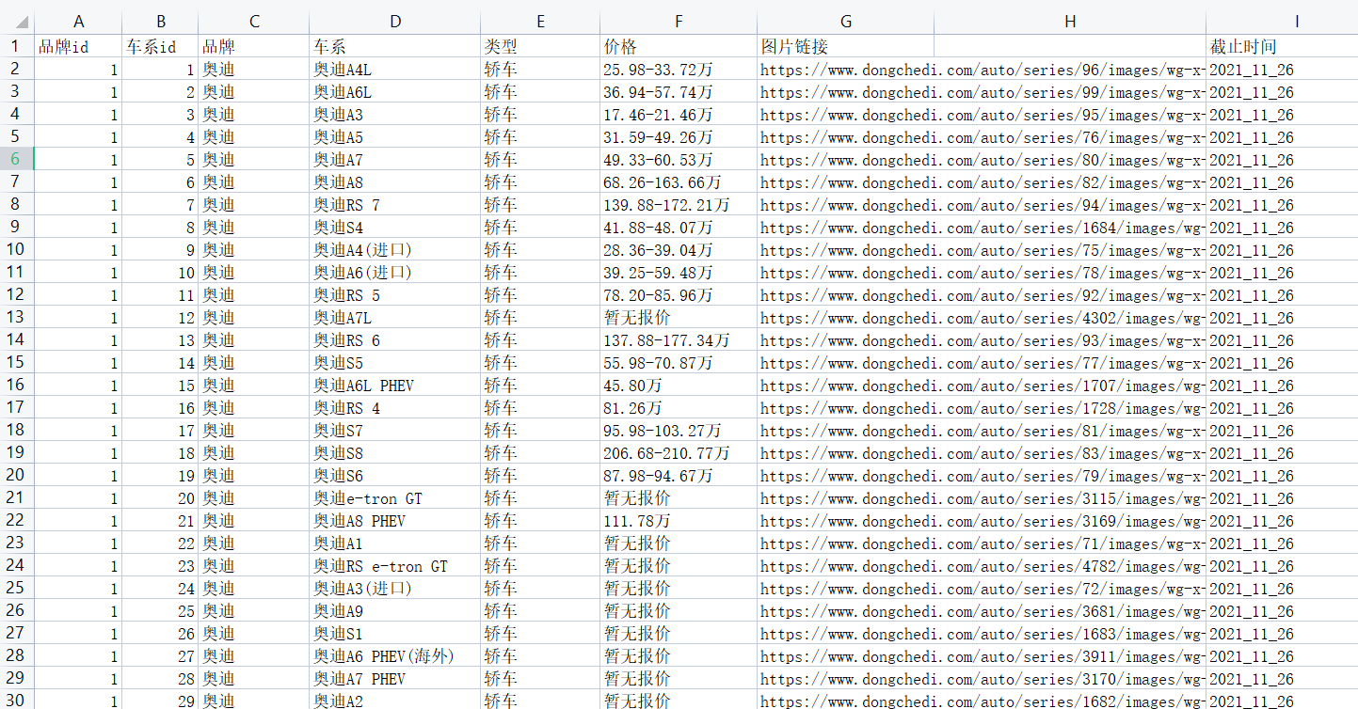Click image link containing series/4302
This screenshot has height=709, width=1358.
click(982, 317)
